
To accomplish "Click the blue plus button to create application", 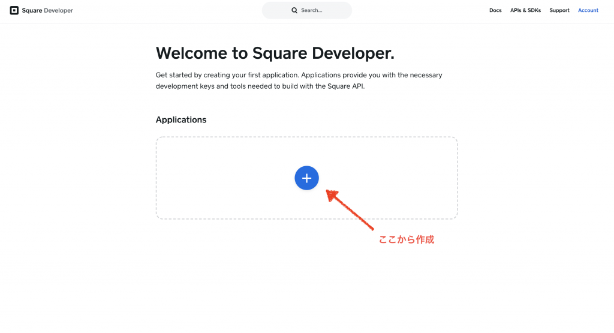I will click(306, 178).
